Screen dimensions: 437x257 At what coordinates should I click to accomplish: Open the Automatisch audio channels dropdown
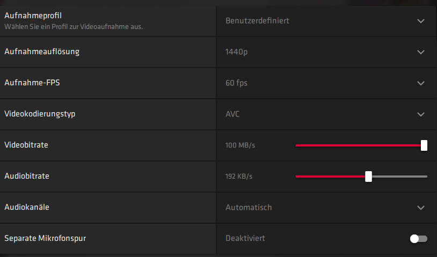coord(249,208)
